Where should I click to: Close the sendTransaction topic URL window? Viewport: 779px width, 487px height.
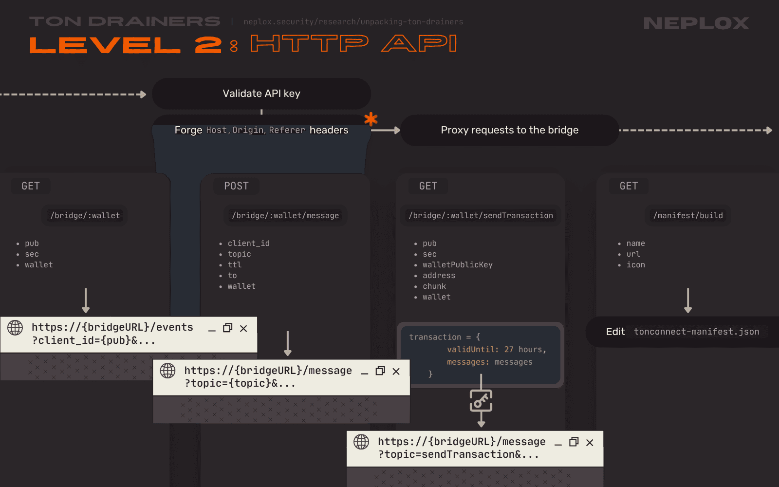pyautogui.click(x=590, y=443)
